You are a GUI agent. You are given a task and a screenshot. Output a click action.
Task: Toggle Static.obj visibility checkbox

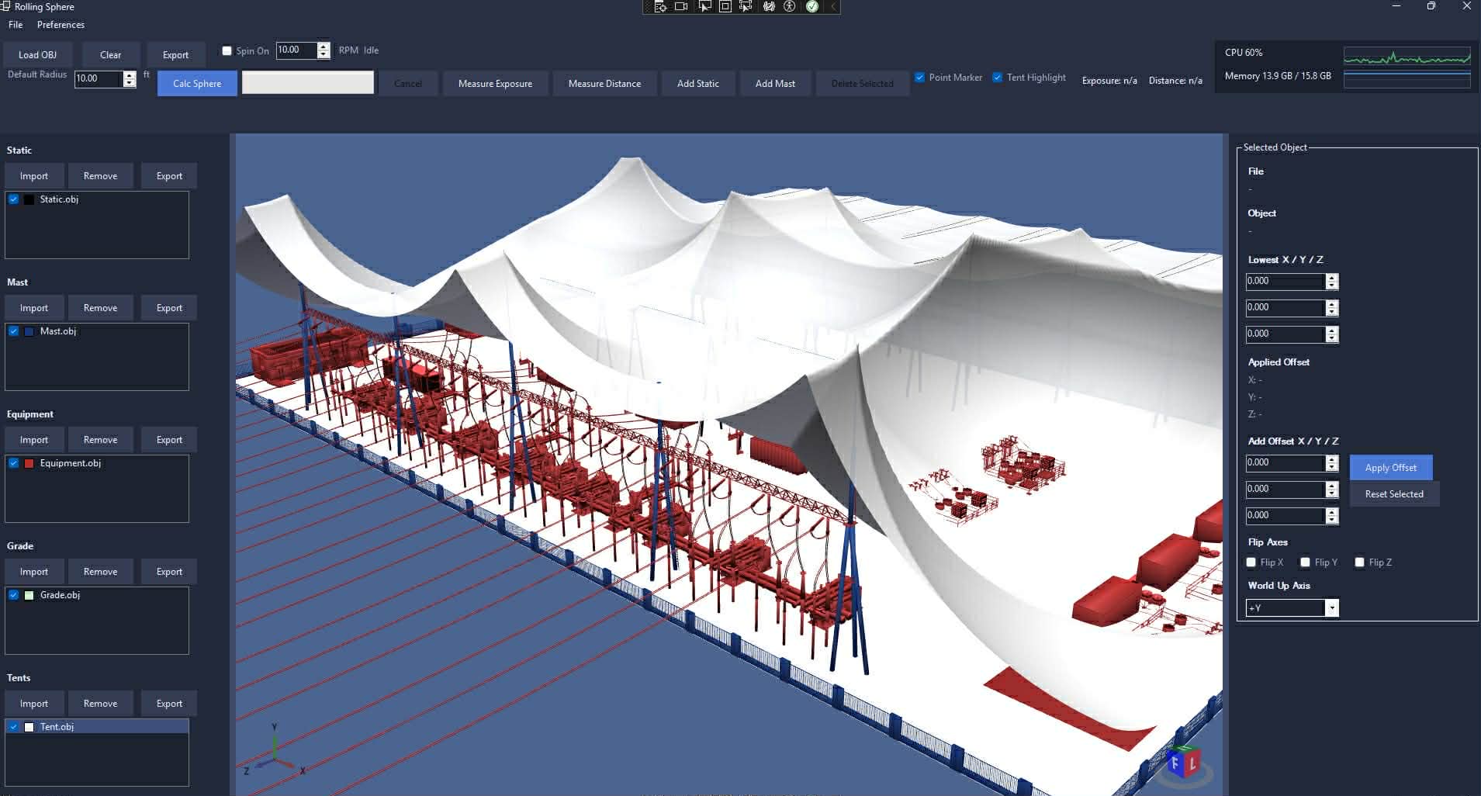click(14, 199)
